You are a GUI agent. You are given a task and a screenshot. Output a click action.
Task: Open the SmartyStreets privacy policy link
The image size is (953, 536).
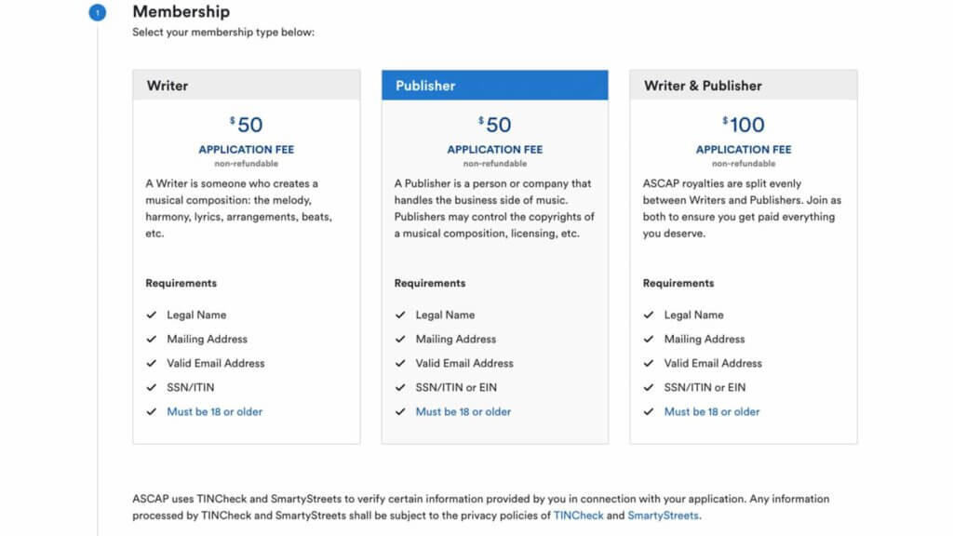[663, 516]
